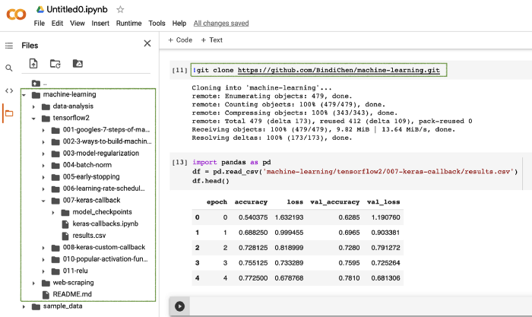
Task: Open the File menu
Action: coord(39,24)
